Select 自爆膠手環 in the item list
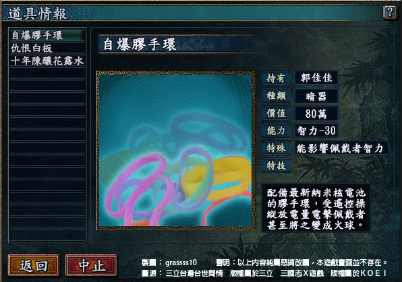 click(47, 35)
